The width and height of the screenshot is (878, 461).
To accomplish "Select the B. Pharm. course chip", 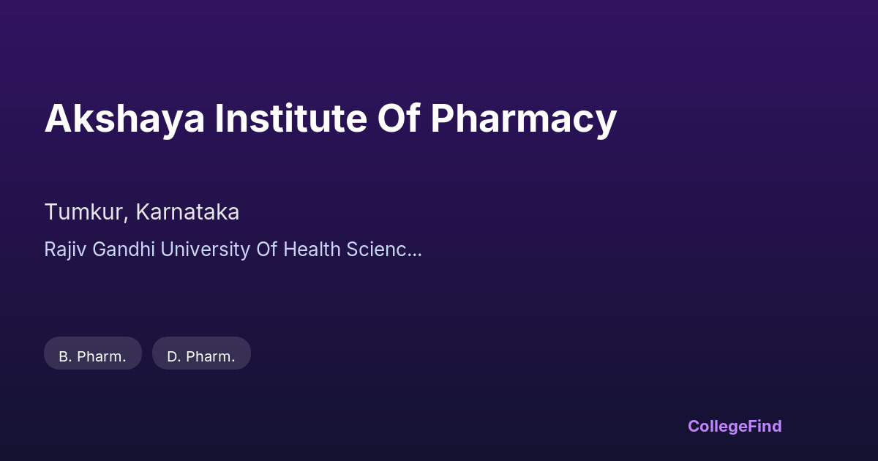I will tap(93, 356).
